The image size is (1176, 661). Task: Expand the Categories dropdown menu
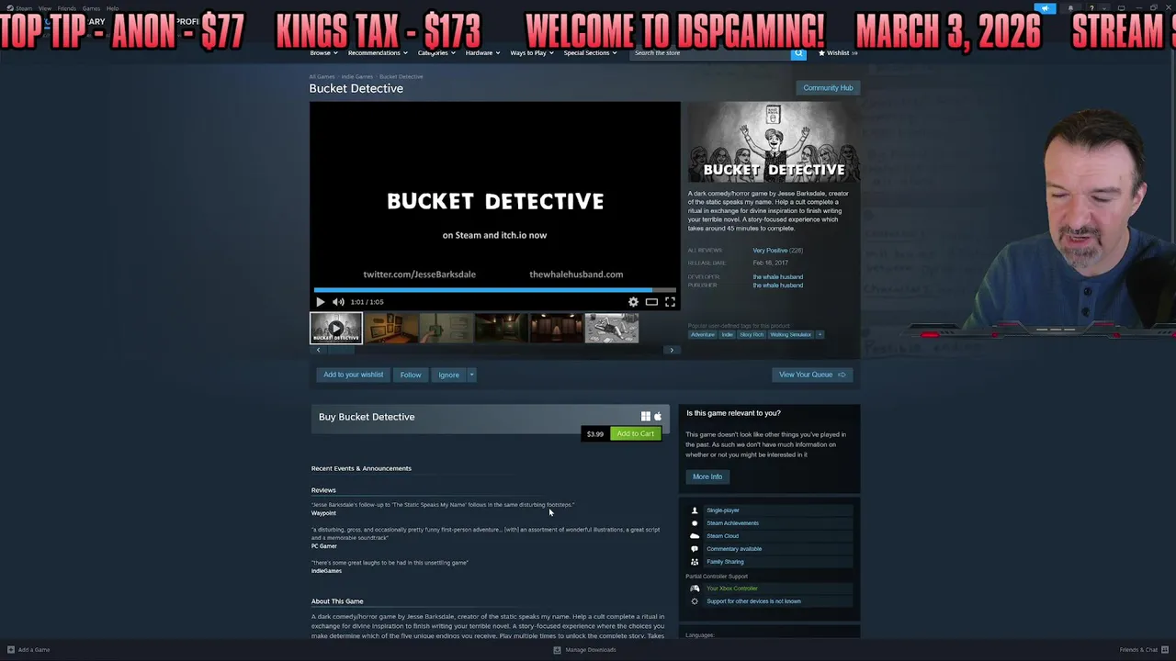[x=436, y=53]
